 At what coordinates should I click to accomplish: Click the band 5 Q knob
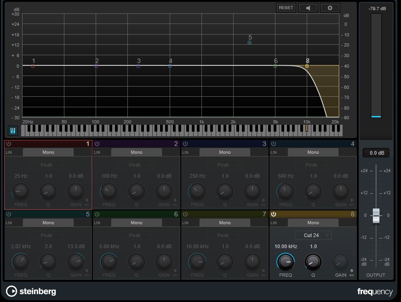(48, 261)
